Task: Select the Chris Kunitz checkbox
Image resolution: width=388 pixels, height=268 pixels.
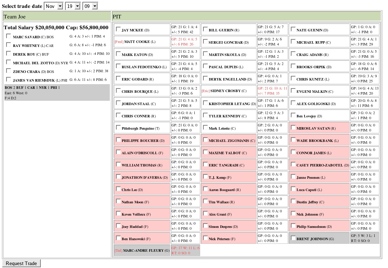Action: coord(293,78)
